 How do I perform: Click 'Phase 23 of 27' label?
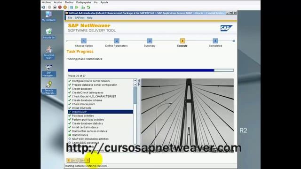tap(77, 76)
